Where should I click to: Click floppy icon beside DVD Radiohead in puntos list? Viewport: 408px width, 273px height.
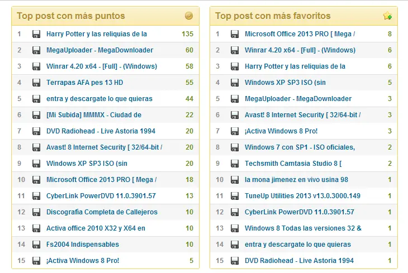[x=36, y=131]
